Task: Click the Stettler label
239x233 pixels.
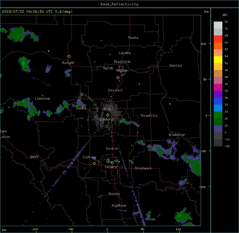Action: coord(176,66)
